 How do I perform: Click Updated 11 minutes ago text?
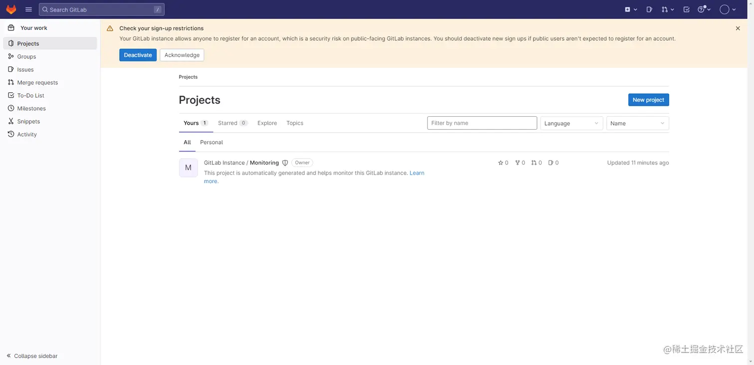coord(638,163)
